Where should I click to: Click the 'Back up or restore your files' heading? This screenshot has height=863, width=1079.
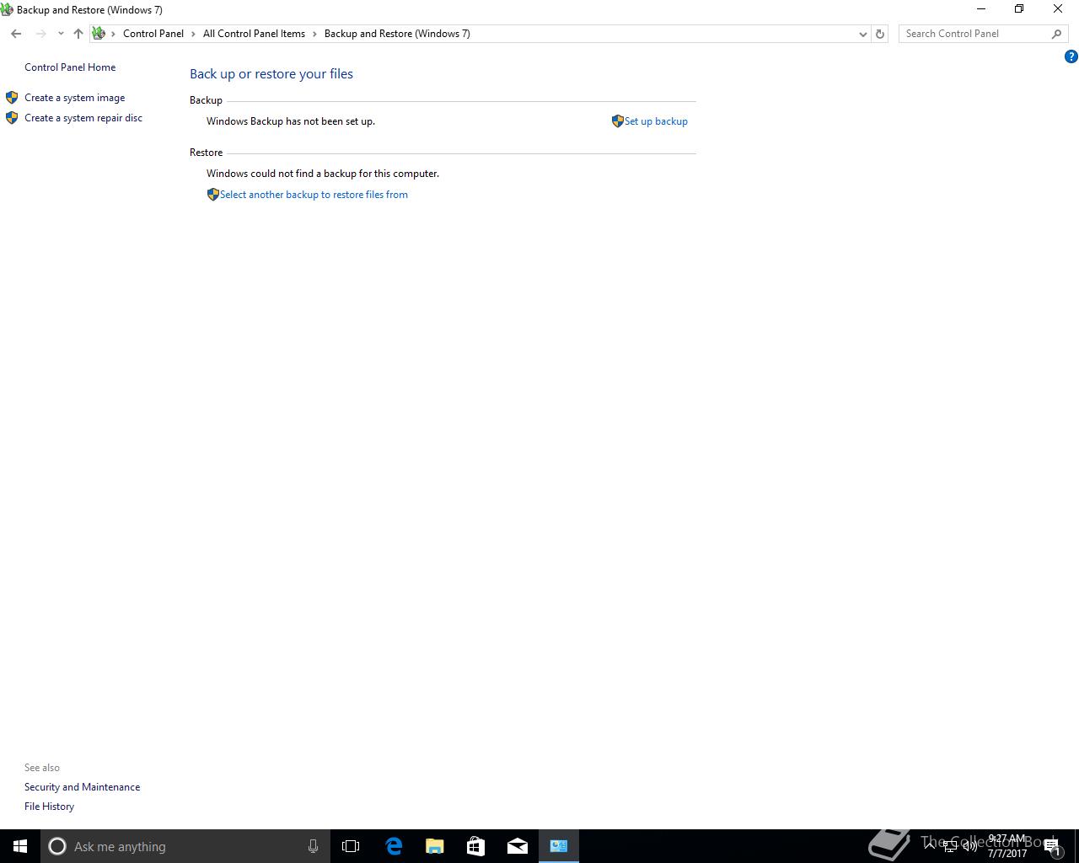pyautogui.click(x=271, y=74)
